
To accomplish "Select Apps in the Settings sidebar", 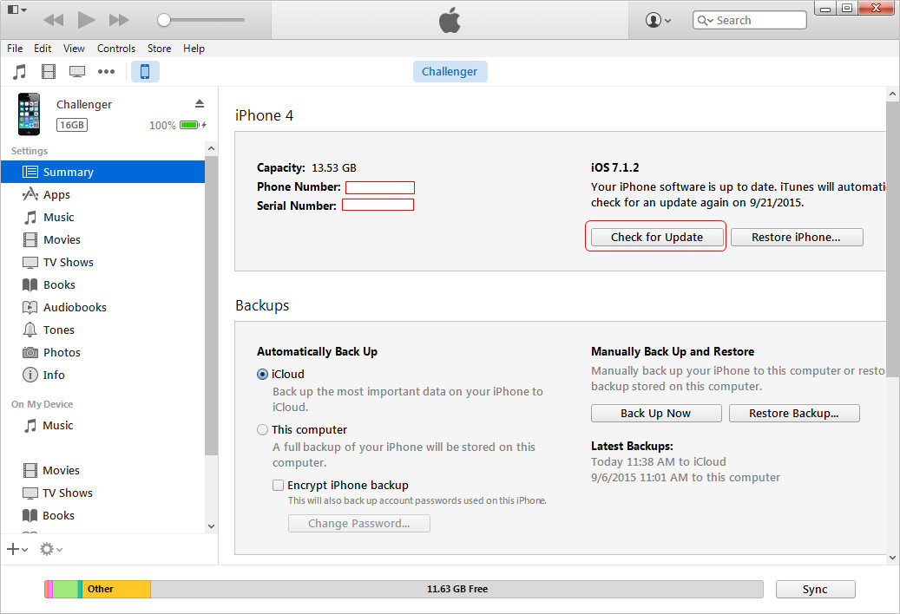I will coord(56,195).
